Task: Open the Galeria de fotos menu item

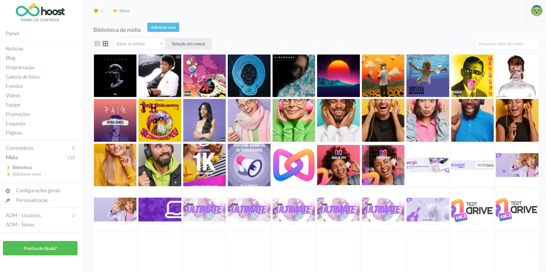Action: point(23,77)
